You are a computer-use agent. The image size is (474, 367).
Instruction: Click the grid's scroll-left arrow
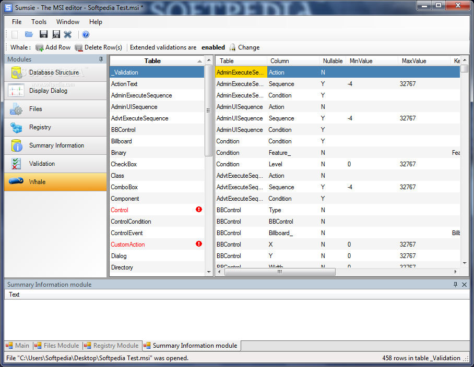pos(219,272)
